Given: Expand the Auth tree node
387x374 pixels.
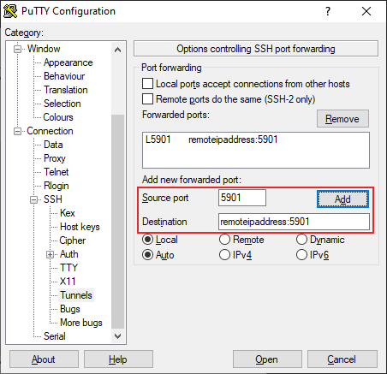Looking at the screenshot, I should [50, 254].
